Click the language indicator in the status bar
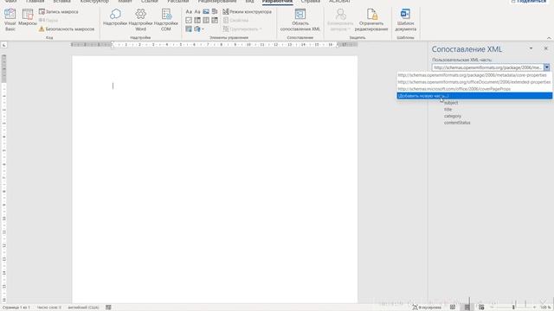The width and height of the screenshot is (554, 311). point(83,308)
